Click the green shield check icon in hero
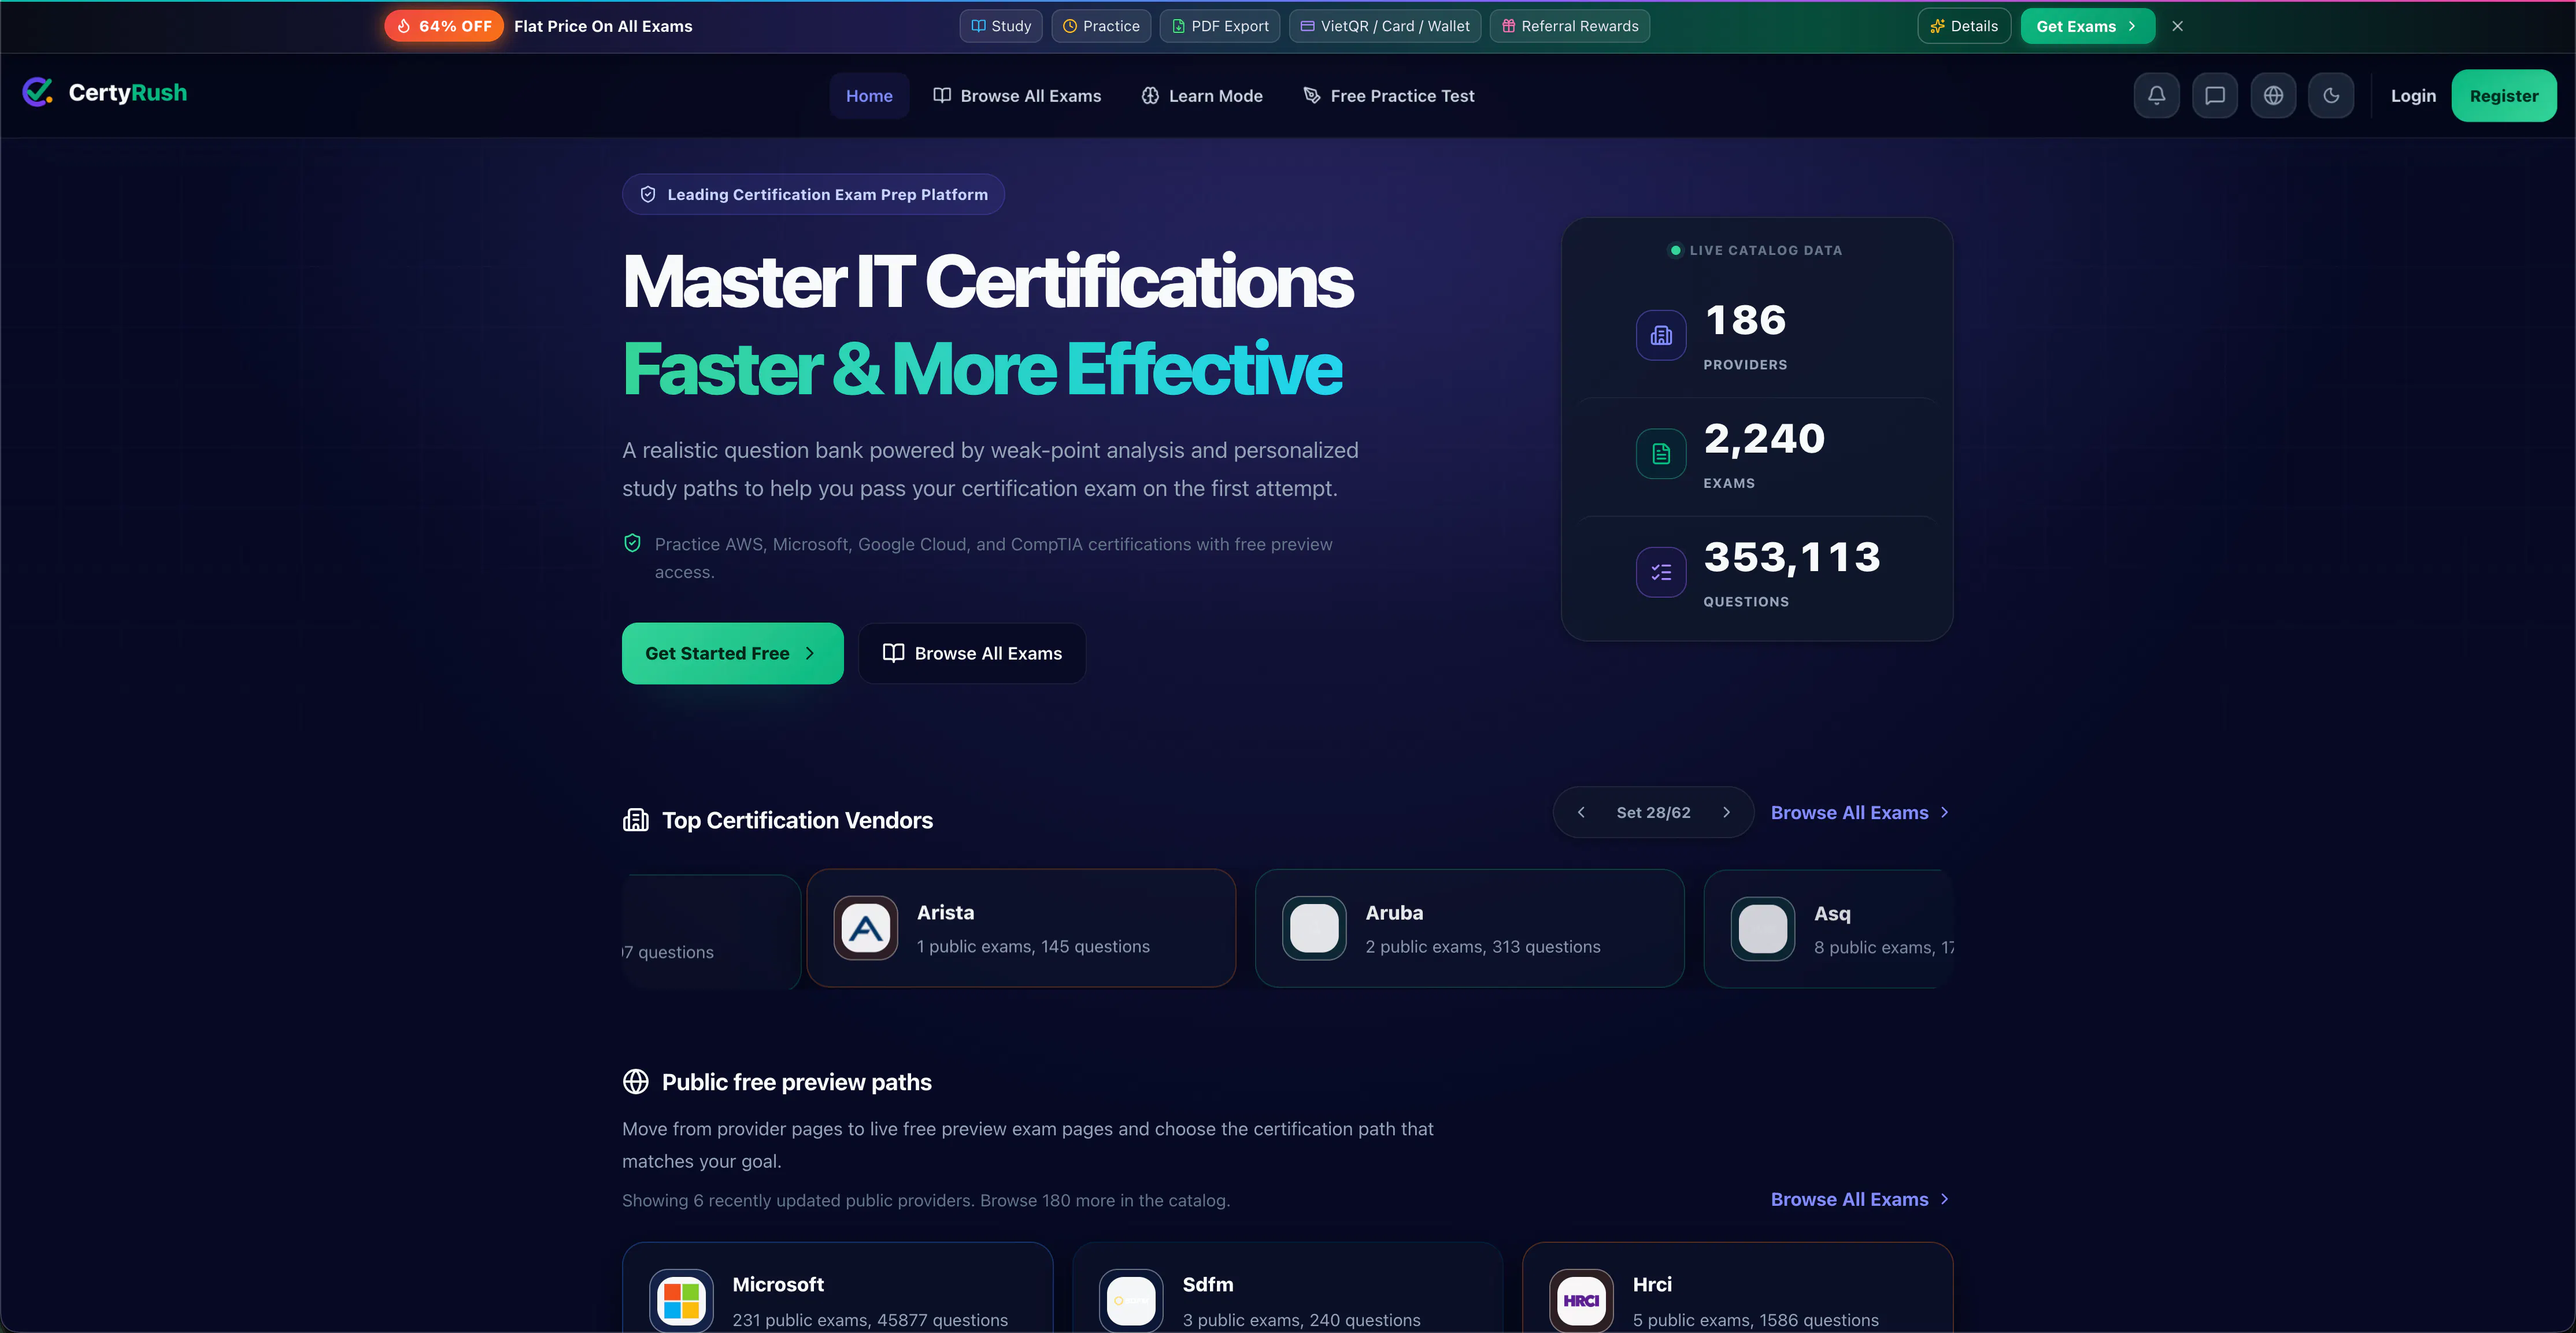This screenshot has width=2576, height=1333. 632,543
